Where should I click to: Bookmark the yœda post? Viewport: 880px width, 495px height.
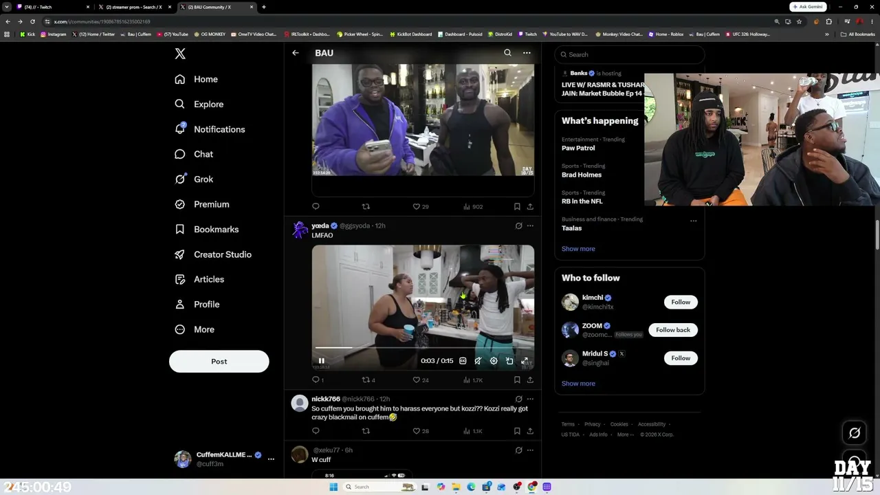[517, 379]
